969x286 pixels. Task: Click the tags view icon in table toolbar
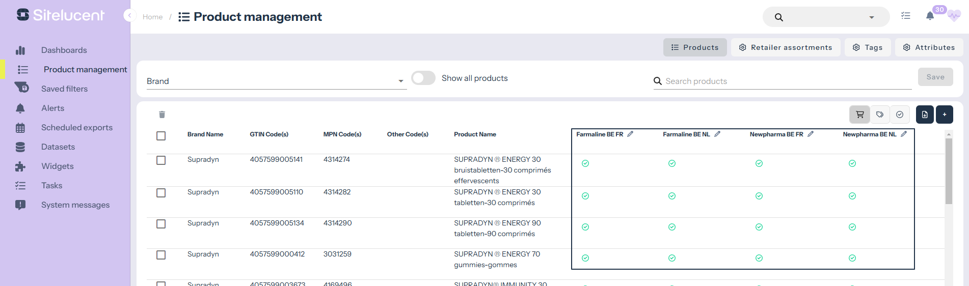coord(880,115)
